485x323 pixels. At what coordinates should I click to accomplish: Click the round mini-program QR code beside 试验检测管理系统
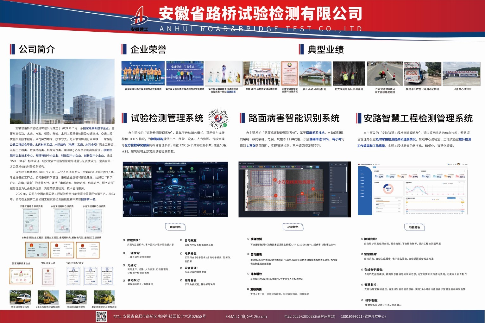pyautogui.click(x=218, y=118)
